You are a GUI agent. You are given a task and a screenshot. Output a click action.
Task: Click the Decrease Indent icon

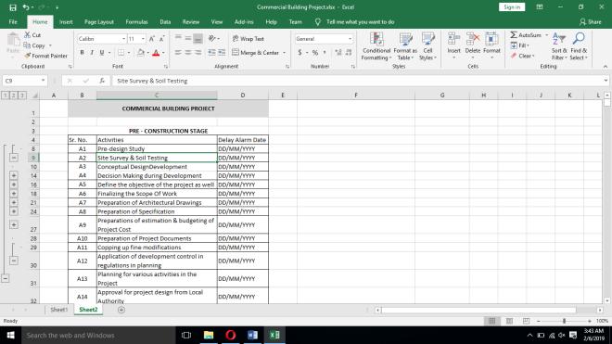212,53
